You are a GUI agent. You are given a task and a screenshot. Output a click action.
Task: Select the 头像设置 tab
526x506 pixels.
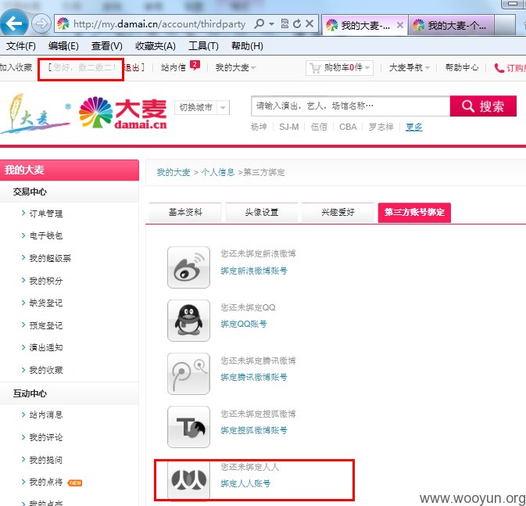262,213
